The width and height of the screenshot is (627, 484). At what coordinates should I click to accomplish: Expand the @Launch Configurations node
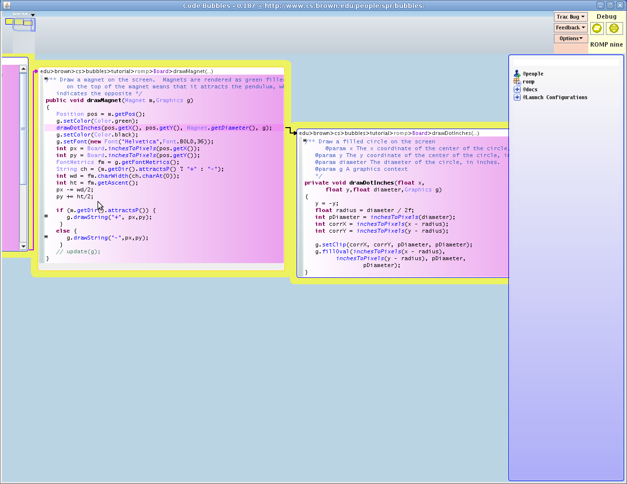tap(517, 97)
